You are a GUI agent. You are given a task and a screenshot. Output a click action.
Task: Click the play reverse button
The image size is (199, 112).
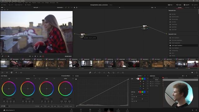point(33,56)
